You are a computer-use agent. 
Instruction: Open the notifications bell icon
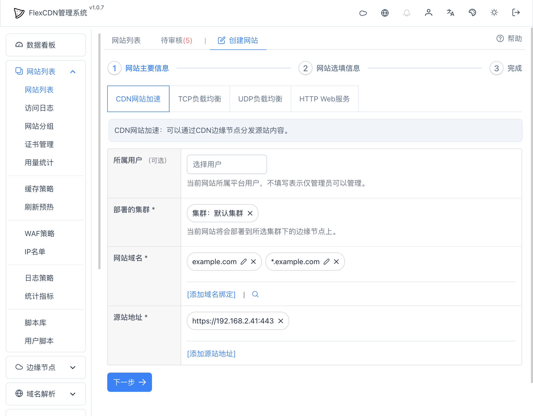[407, 12]
